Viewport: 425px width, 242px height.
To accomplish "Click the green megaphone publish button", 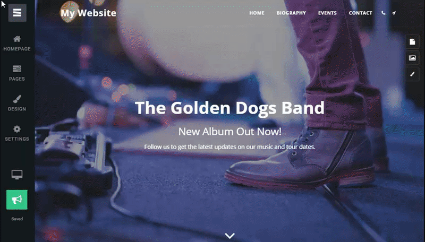I will click(x=17, y=200).
